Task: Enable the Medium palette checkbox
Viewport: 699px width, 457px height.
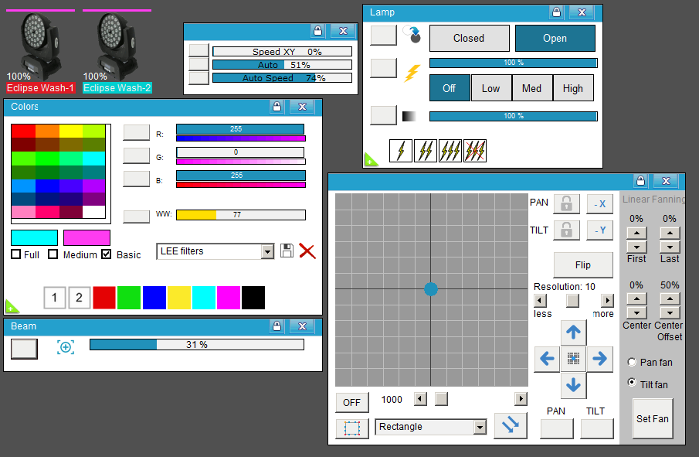Action: [53, 254]
